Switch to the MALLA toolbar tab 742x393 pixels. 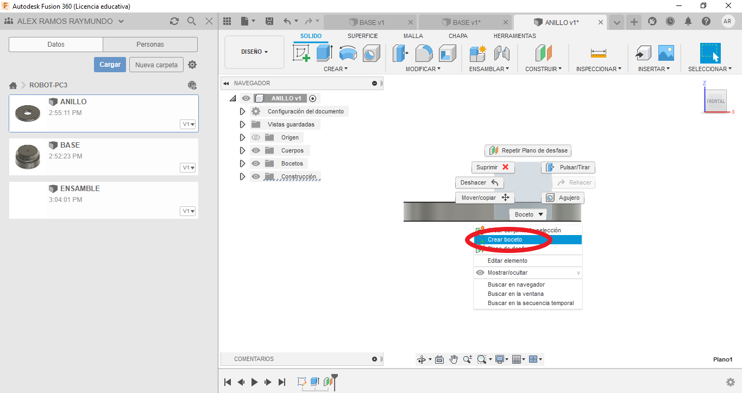click(x=413, y=36)
